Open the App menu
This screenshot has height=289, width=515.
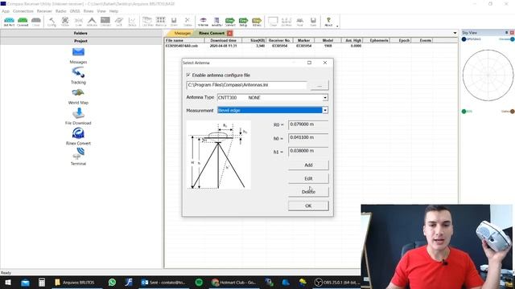6,11
